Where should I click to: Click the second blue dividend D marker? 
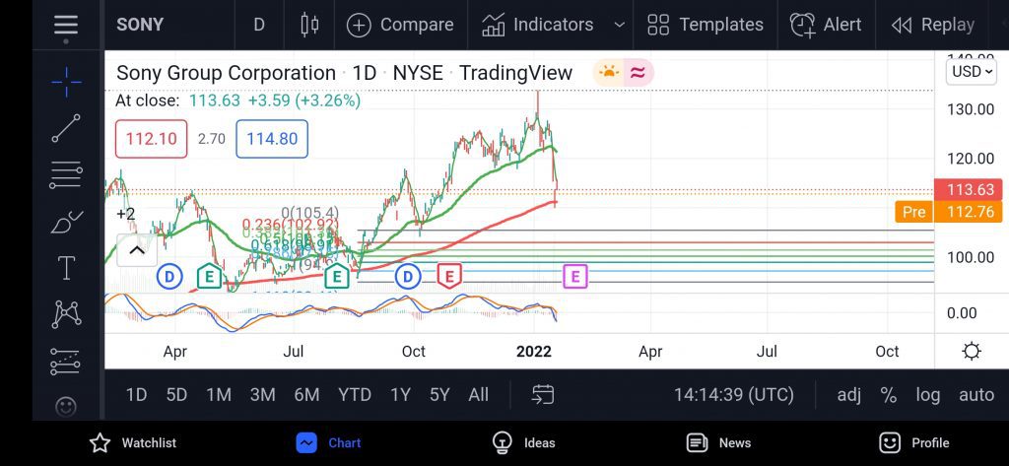(408, 278)
